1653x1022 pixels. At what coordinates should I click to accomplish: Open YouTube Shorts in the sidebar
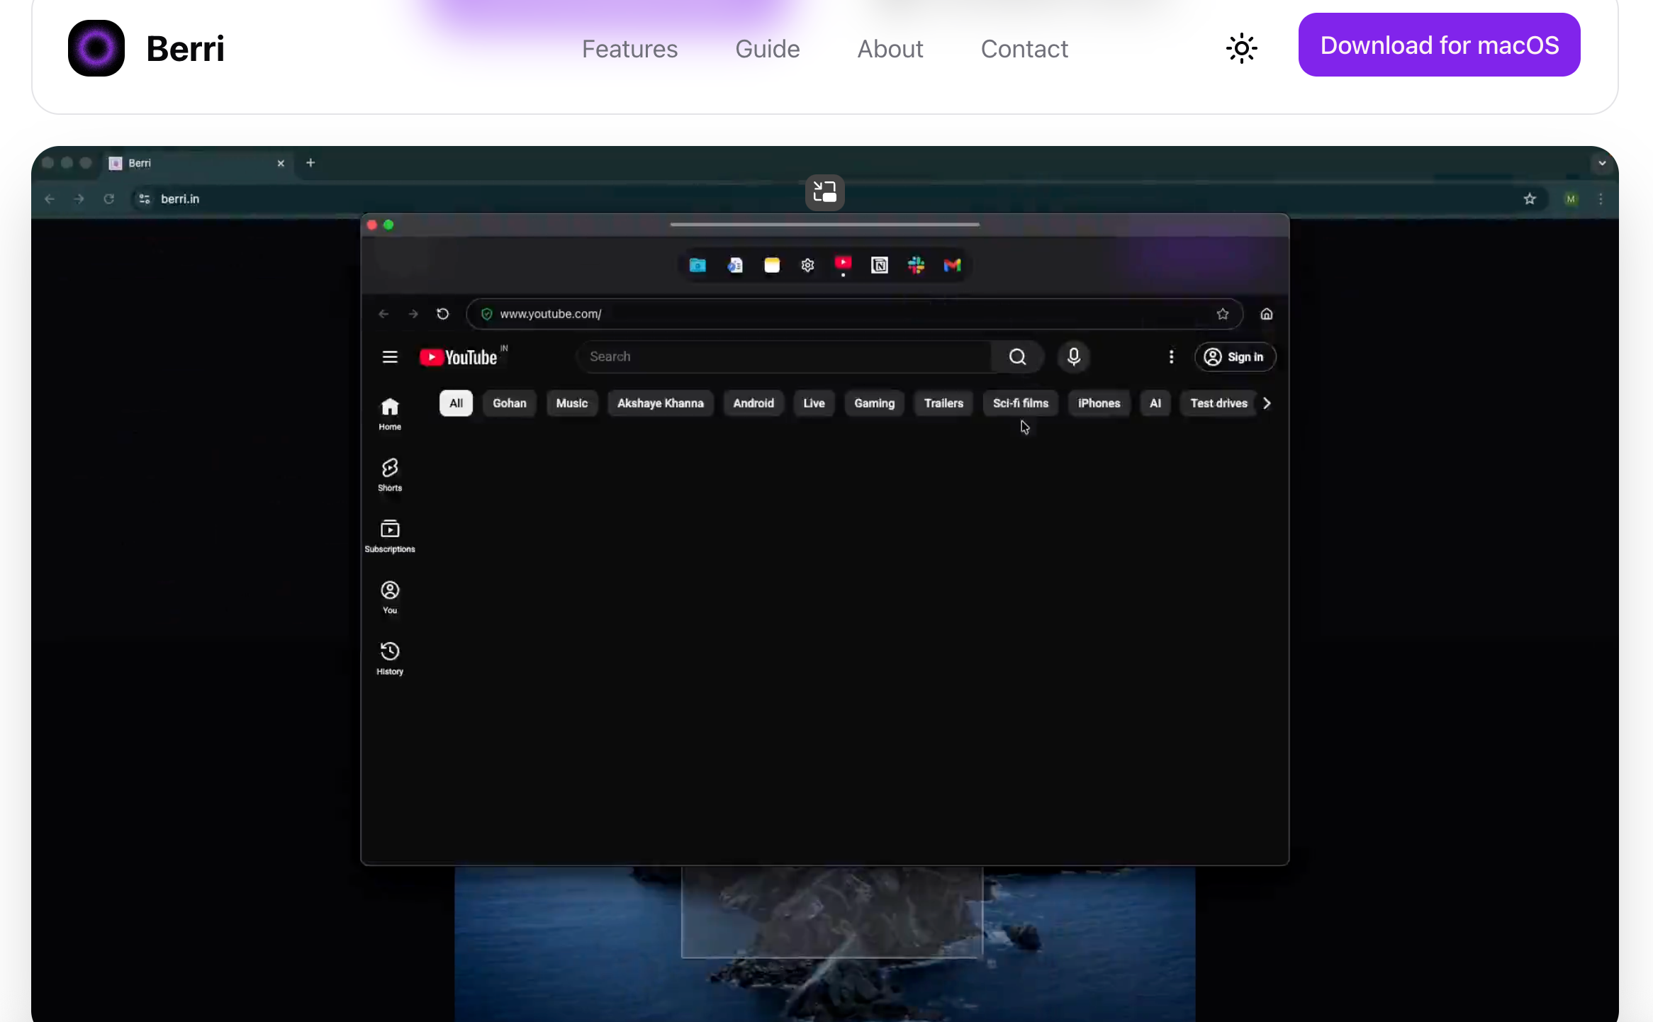(390, 474)
